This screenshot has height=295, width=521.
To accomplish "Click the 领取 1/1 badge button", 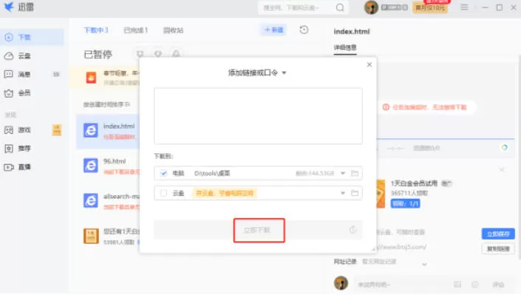I will (405, 203).
